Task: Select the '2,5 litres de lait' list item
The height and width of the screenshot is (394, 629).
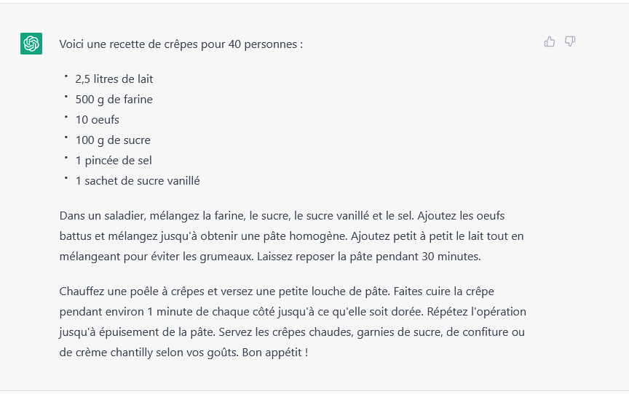Action: (x=114, y=79)
